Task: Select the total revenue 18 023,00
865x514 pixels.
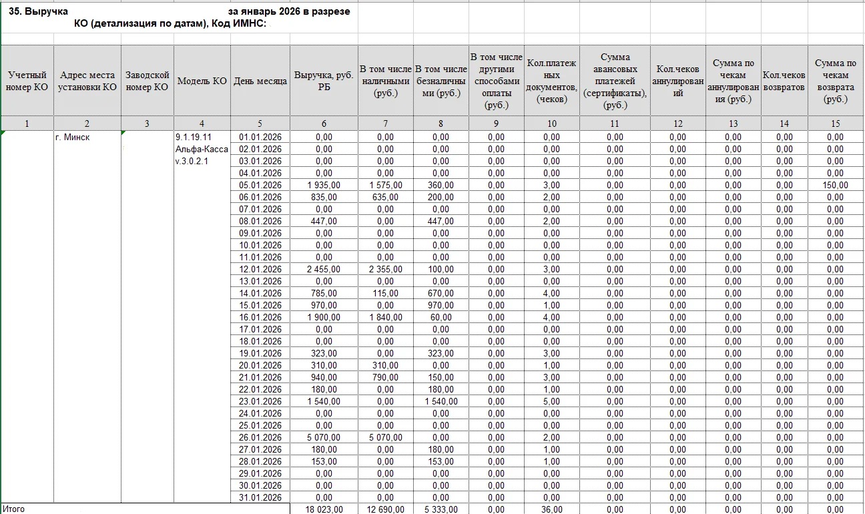Action: click(x=324, y=509)
